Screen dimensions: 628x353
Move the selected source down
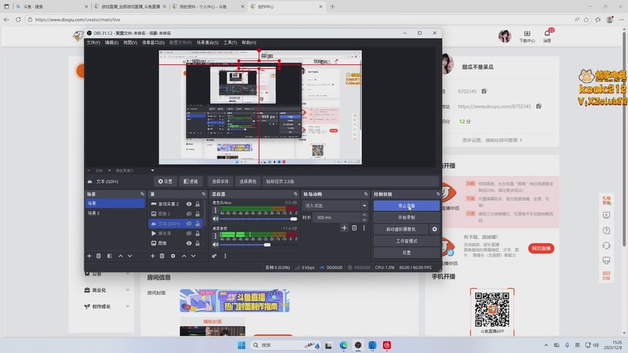pyautogui.click(x=193, y=256)
